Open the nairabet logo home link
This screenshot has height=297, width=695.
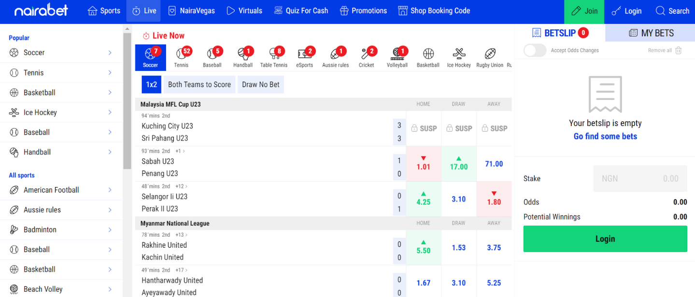click(x=41, y=10)
